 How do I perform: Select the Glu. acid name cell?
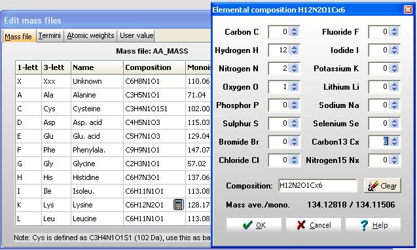[x=97, y=136]
